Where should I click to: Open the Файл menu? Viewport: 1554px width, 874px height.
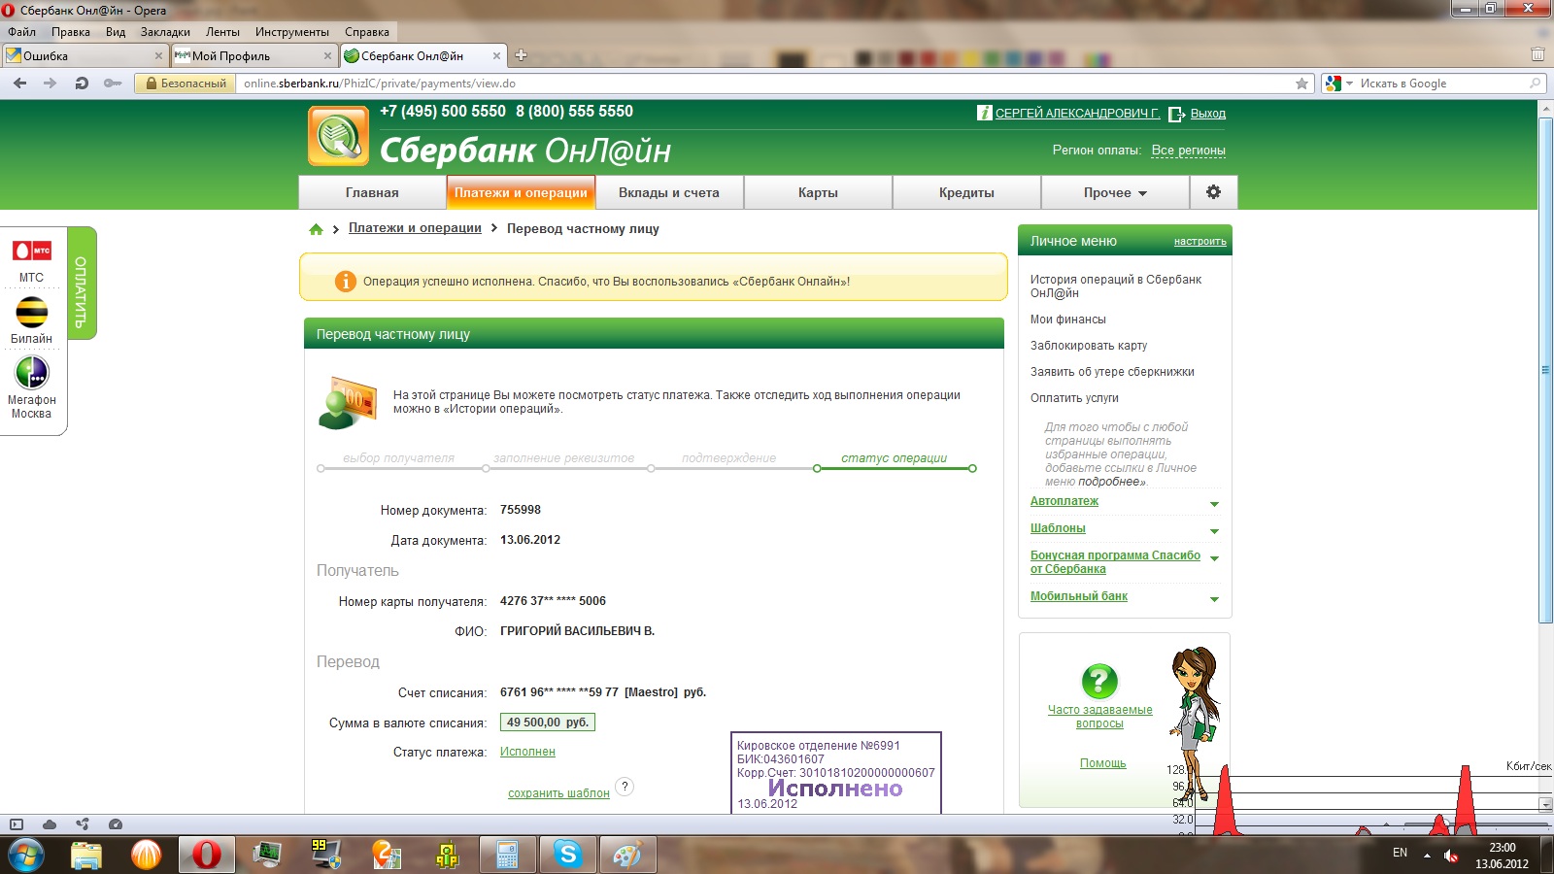click(21, 32)
